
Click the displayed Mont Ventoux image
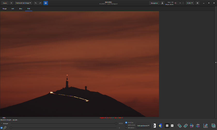tap(80, 64)
